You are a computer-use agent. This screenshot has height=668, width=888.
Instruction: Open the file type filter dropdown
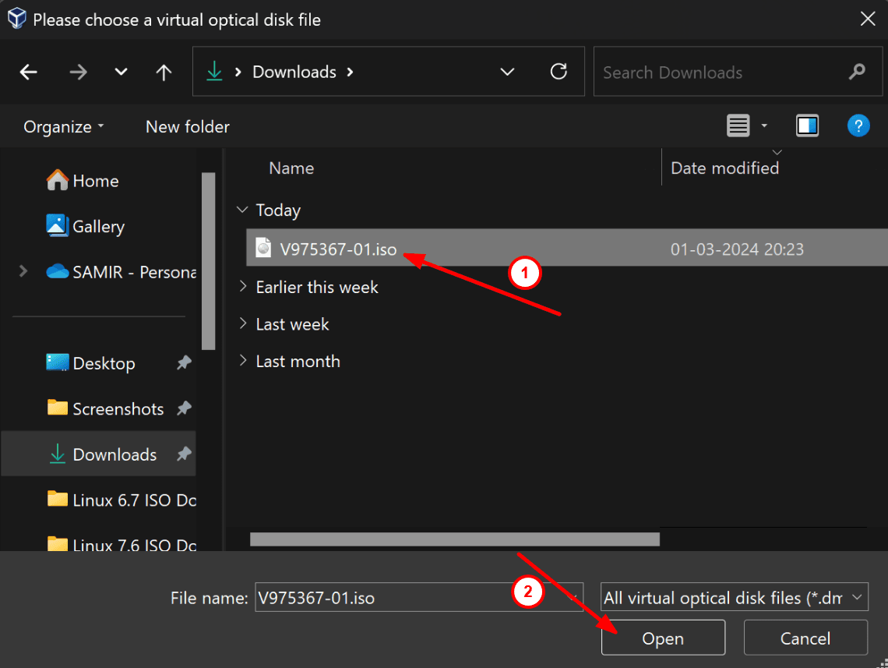click(734, 597)
